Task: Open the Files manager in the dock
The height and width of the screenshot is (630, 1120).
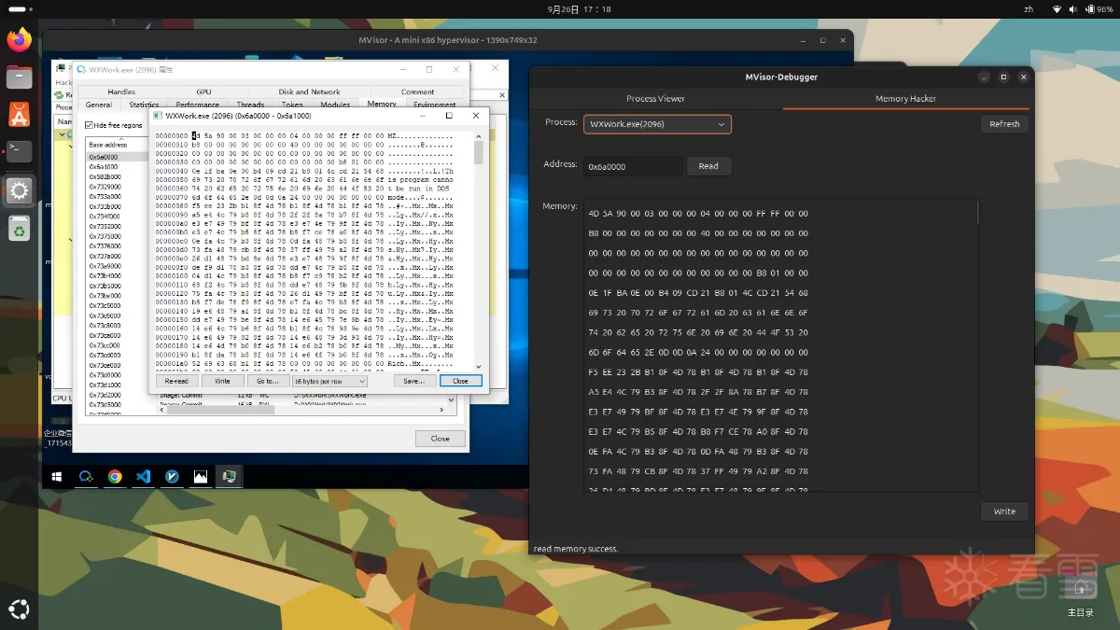Action: (20, 77)
